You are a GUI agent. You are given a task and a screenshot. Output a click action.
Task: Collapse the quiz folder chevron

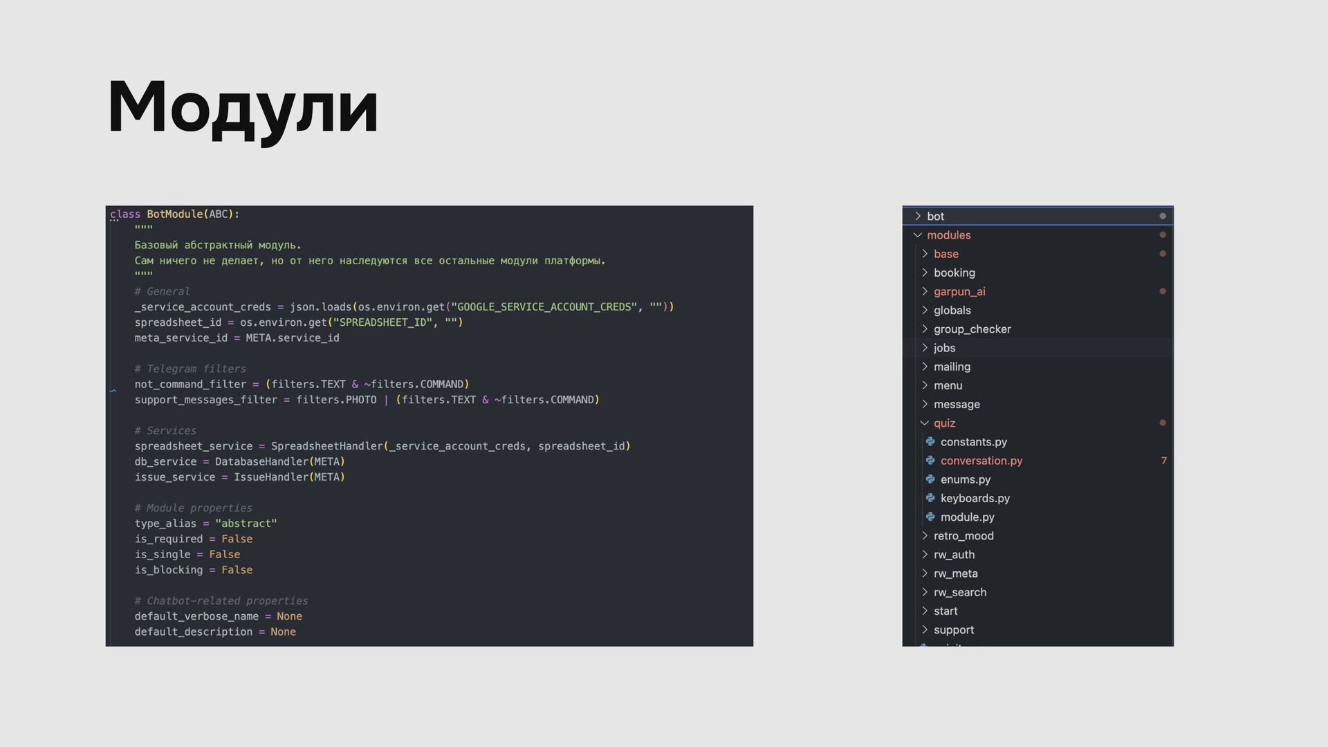click(x=925, y=423)
